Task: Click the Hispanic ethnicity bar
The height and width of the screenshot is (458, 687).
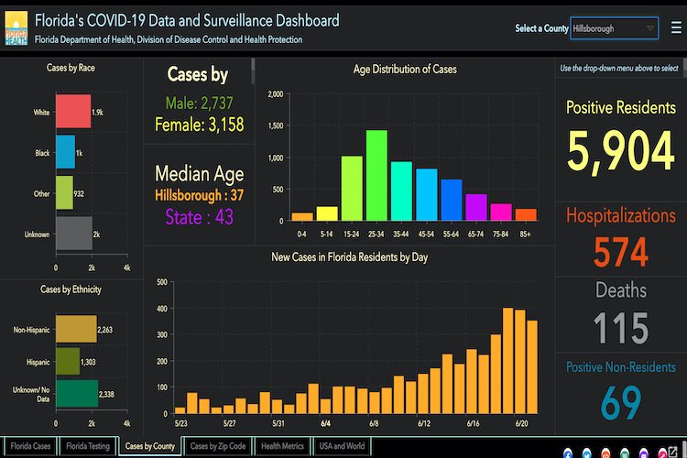Action: point(68,361)
